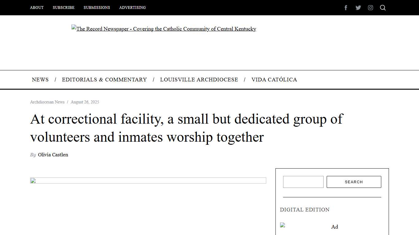Open the Twitter profile icon

click(358, 7)
